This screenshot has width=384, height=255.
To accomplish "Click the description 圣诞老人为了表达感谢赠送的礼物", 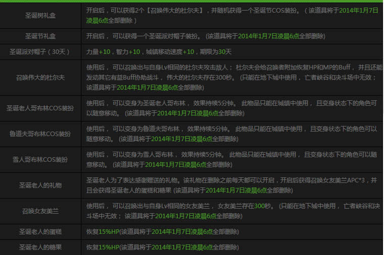I will pos(231,185).
